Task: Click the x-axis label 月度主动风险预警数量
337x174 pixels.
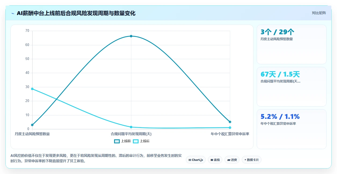Action: click(32, 134)
